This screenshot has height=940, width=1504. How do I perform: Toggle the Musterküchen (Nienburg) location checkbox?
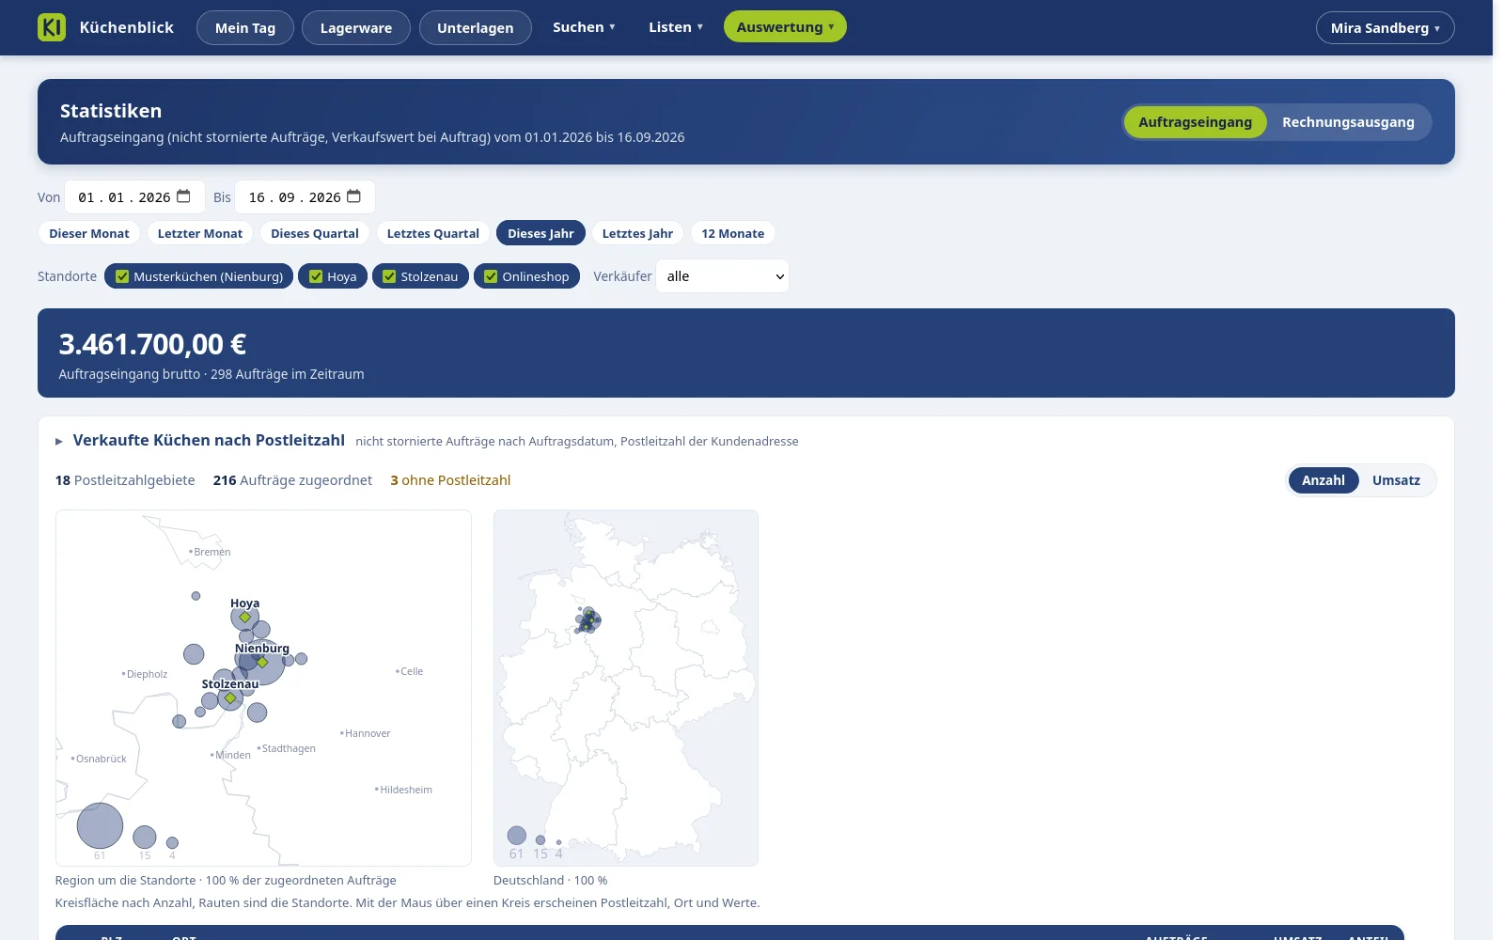(122, 276)
